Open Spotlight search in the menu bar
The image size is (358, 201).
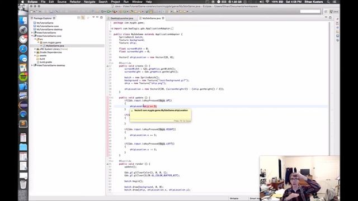[x=328, y=2]
